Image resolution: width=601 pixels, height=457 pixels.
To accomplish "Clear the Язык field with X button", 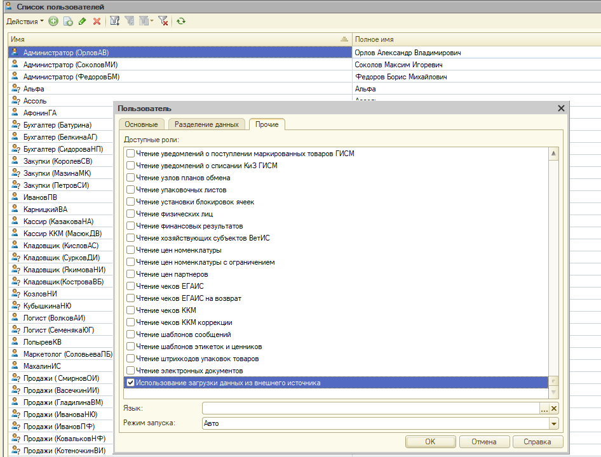I will 554,409.
